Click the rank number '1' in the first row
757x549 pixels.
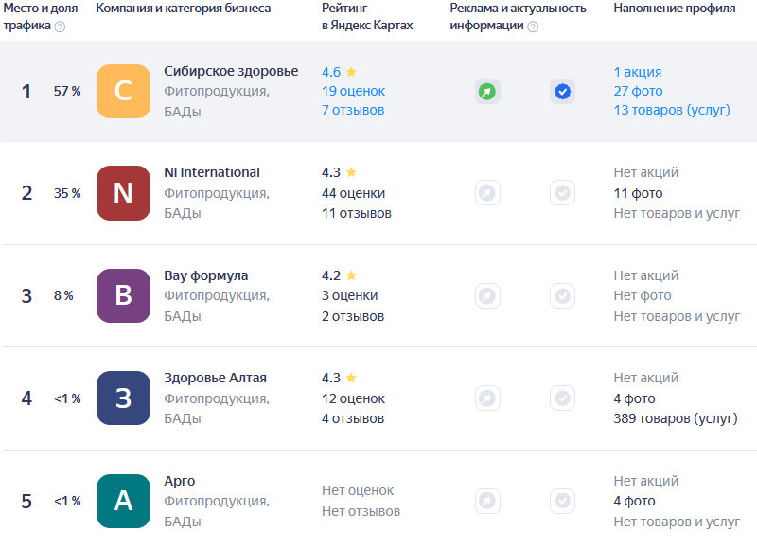[x=26, y=91]
